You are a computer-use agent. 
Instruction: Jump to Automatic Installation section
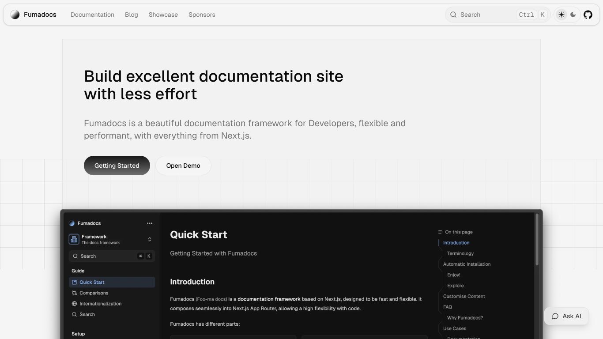(467, 264)
